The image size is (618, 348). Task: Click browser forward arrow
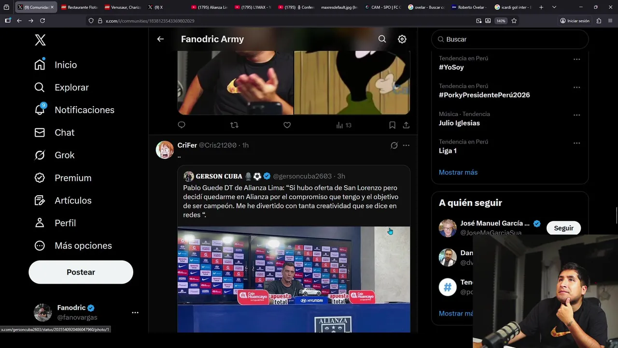(x=31, y=21)
